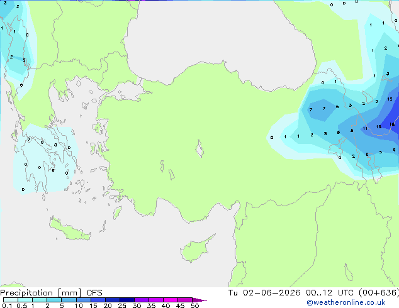Select the 0.5–1 mm legend swatch
The image size is (399, 308).
[x=25, y=300]
